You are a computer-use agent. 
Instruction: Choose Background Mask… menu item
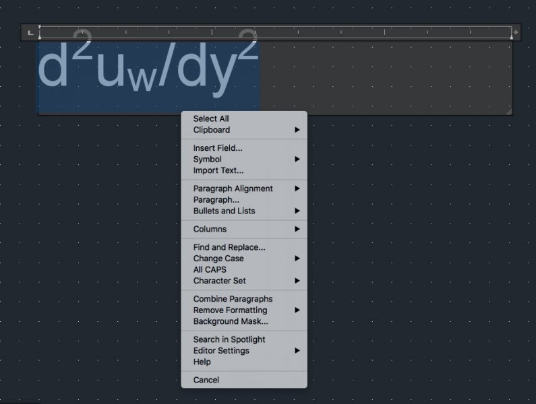[244, 321]
